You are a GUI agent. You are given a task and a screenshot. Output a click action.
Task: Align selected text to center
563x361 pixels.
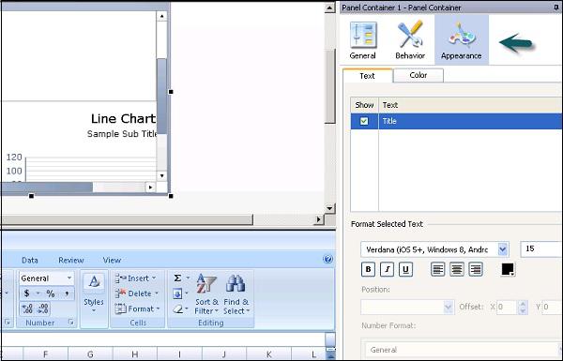(457, 269)
